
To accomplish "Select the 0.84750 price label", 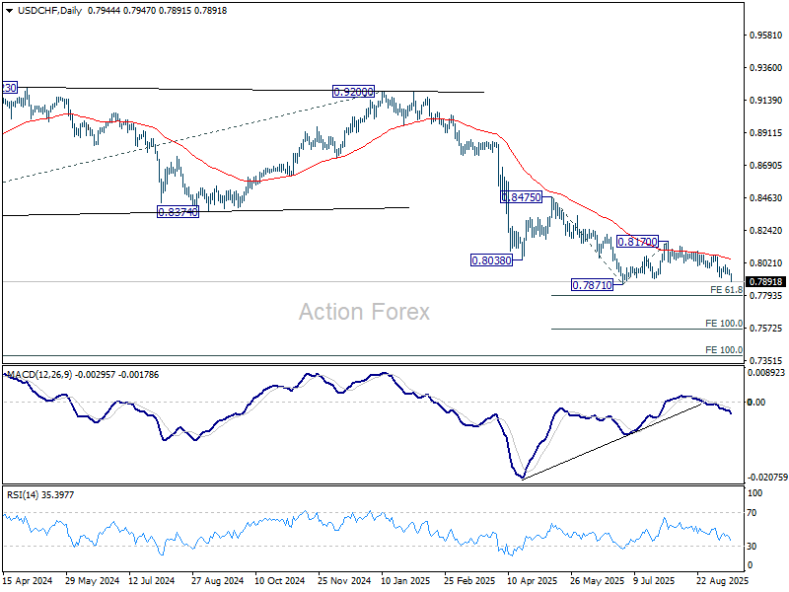I will pos(522,197).
